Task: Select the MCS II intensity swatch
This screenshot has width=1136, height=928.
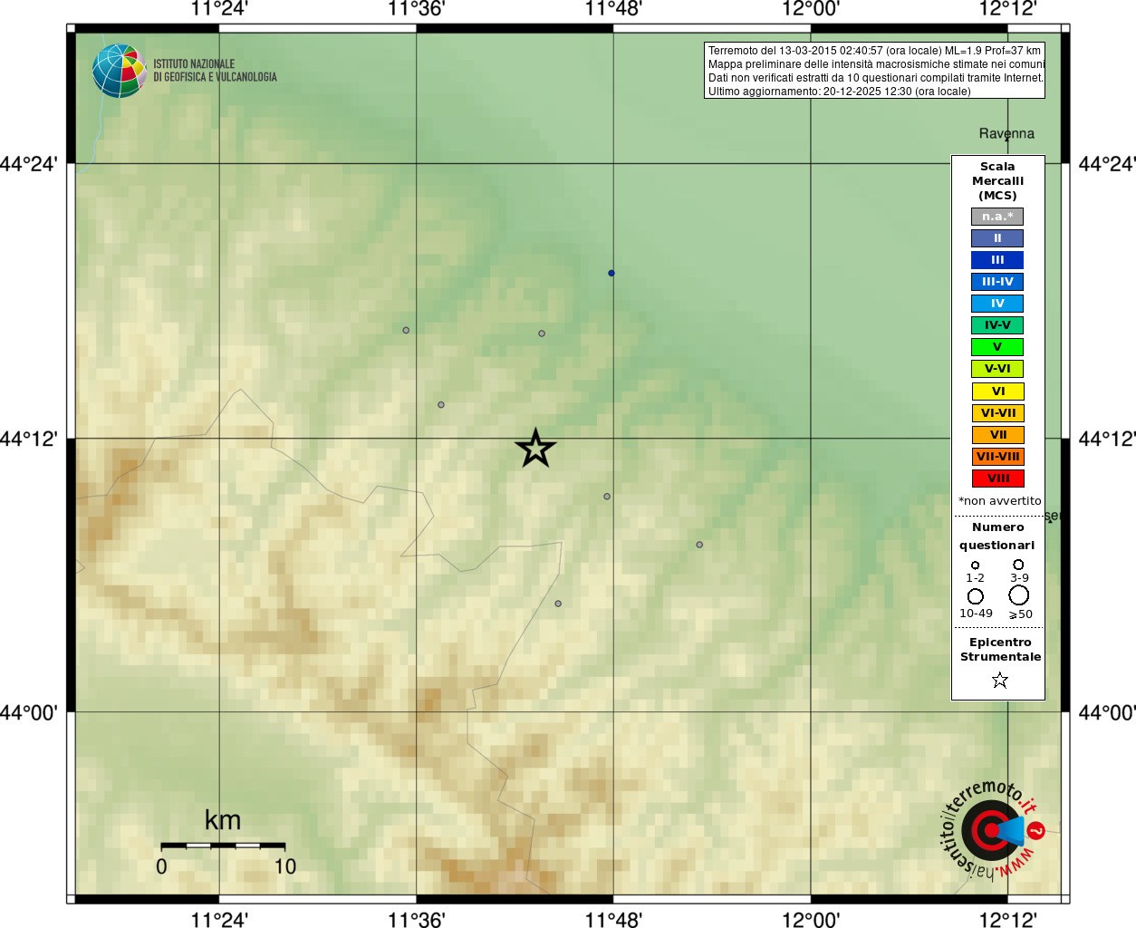Action: 997,238
